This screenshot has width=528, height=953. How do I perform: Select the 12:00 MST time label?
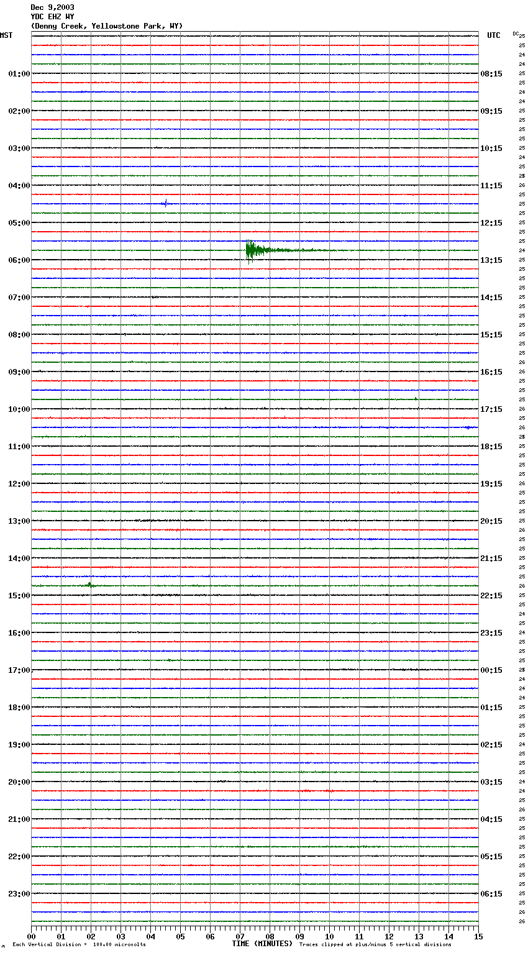19,484
